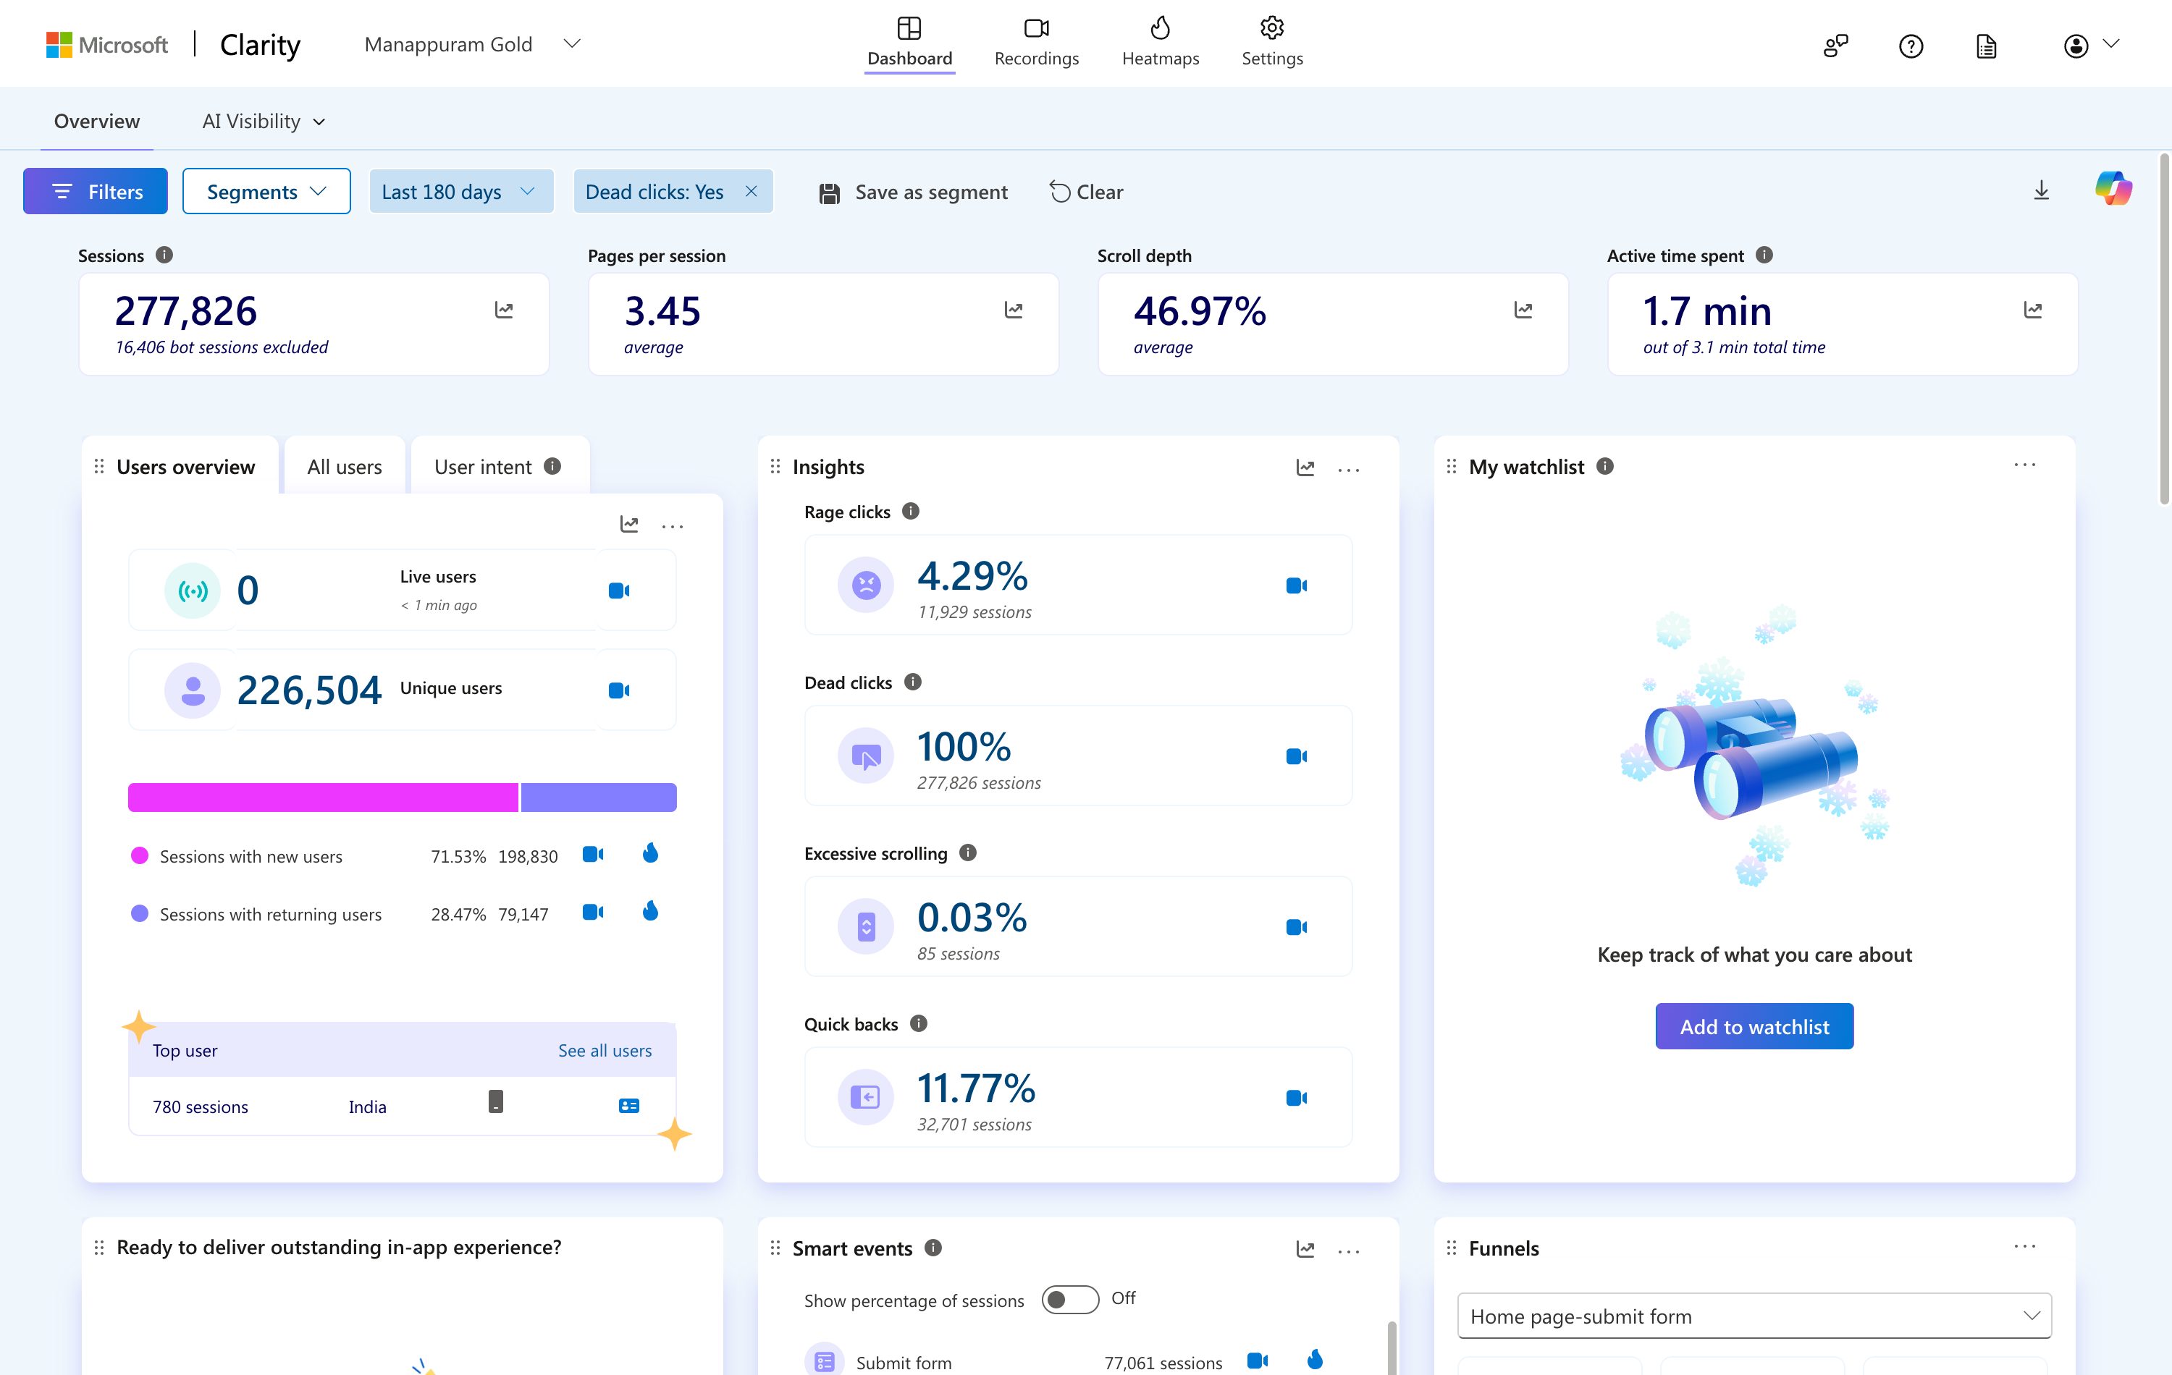Open heatmap for sessions with returning users

pyautogui.click(x=650, y=910)
